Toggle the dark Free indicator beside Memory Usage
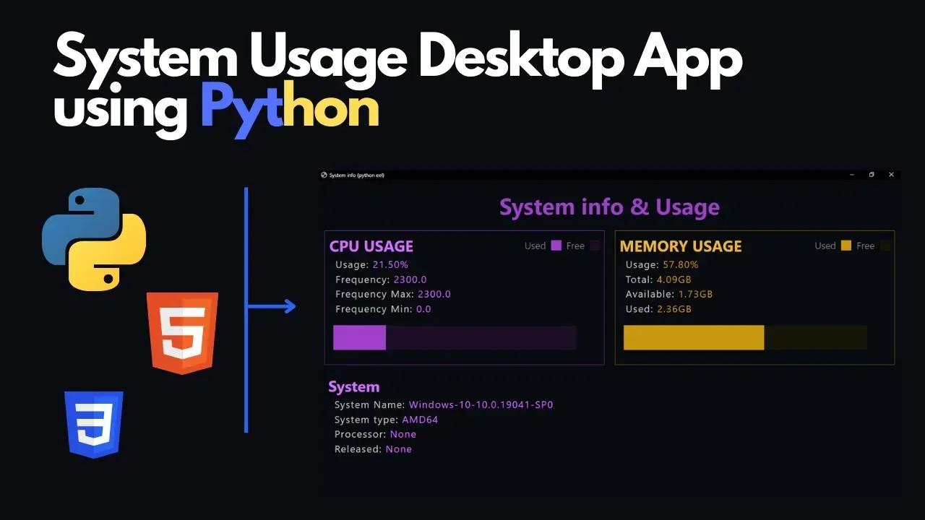The width and height of the screenshot is (925, 520). click(885, 247)
